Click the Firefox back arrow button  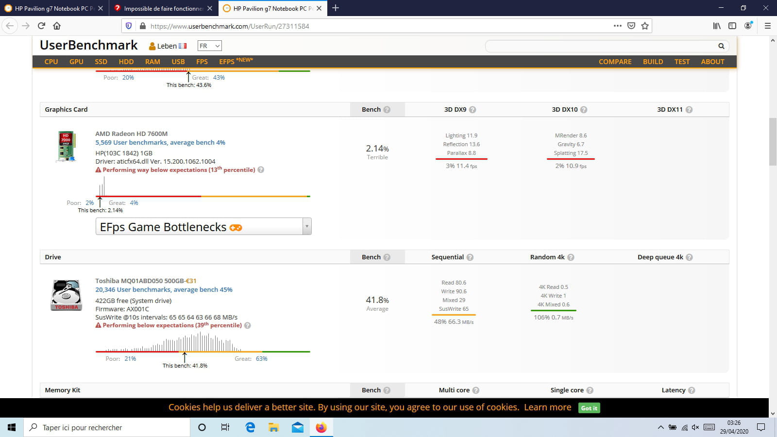10,26
